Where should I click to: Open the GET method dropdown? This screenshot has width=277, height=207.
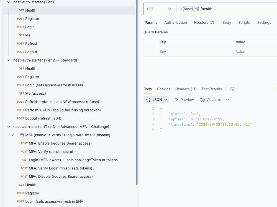click(x=159, y=9)
